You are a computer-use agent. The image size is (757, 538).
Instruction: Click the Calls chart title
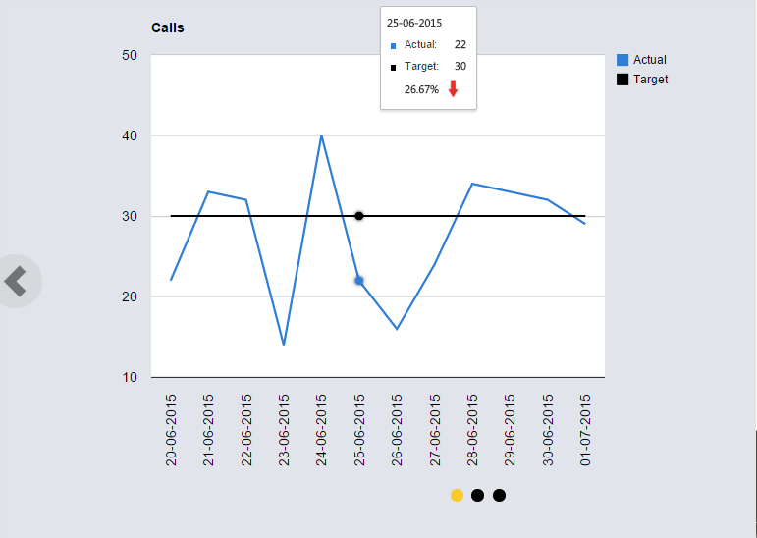pyautogui.click(x=168, y=27)
